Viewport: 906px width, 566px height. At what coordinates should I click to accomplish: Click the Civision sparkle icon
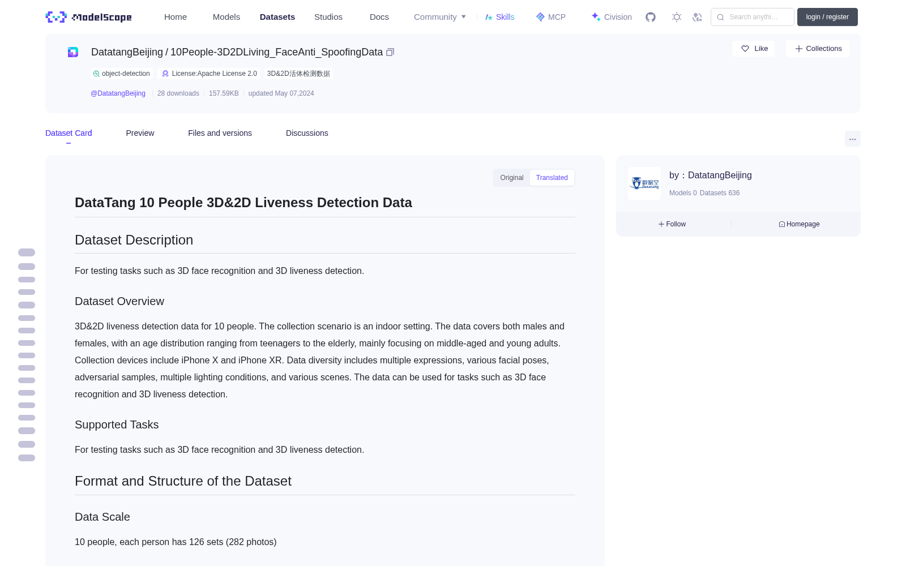pos(596,17)
